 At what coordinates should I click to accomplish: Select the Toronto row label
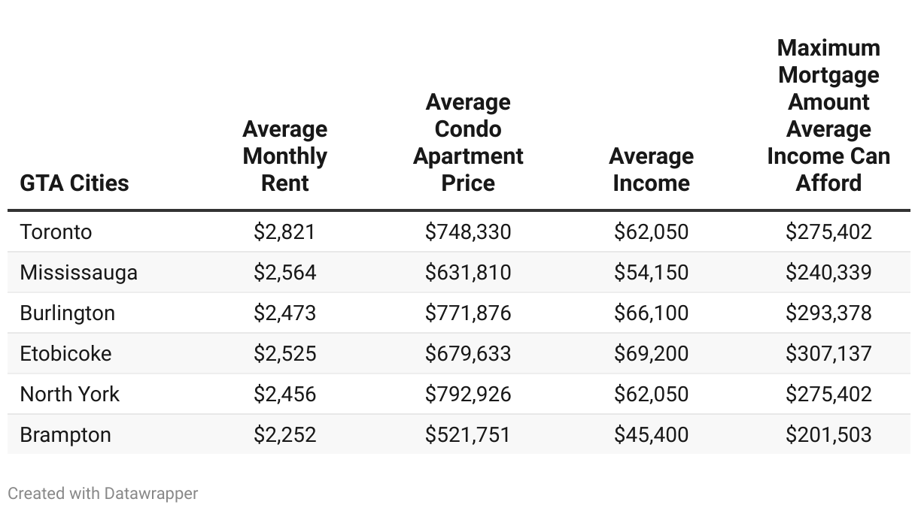[56, 231]
